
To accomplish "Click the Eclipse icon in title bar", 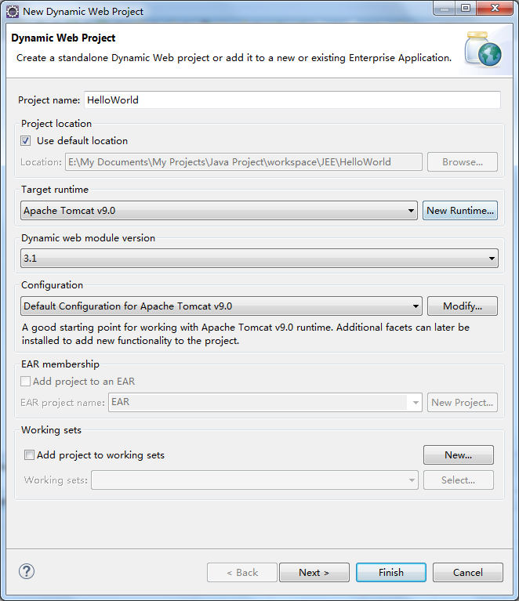I will point(13,12).
